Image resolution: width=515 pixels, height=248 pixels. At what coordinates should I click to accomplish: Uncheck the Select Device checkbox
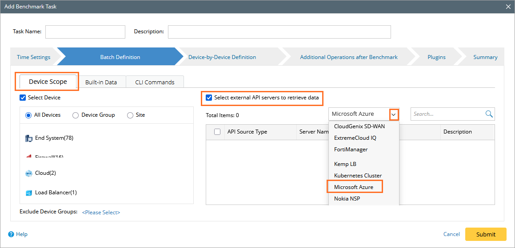coord(23,98)
